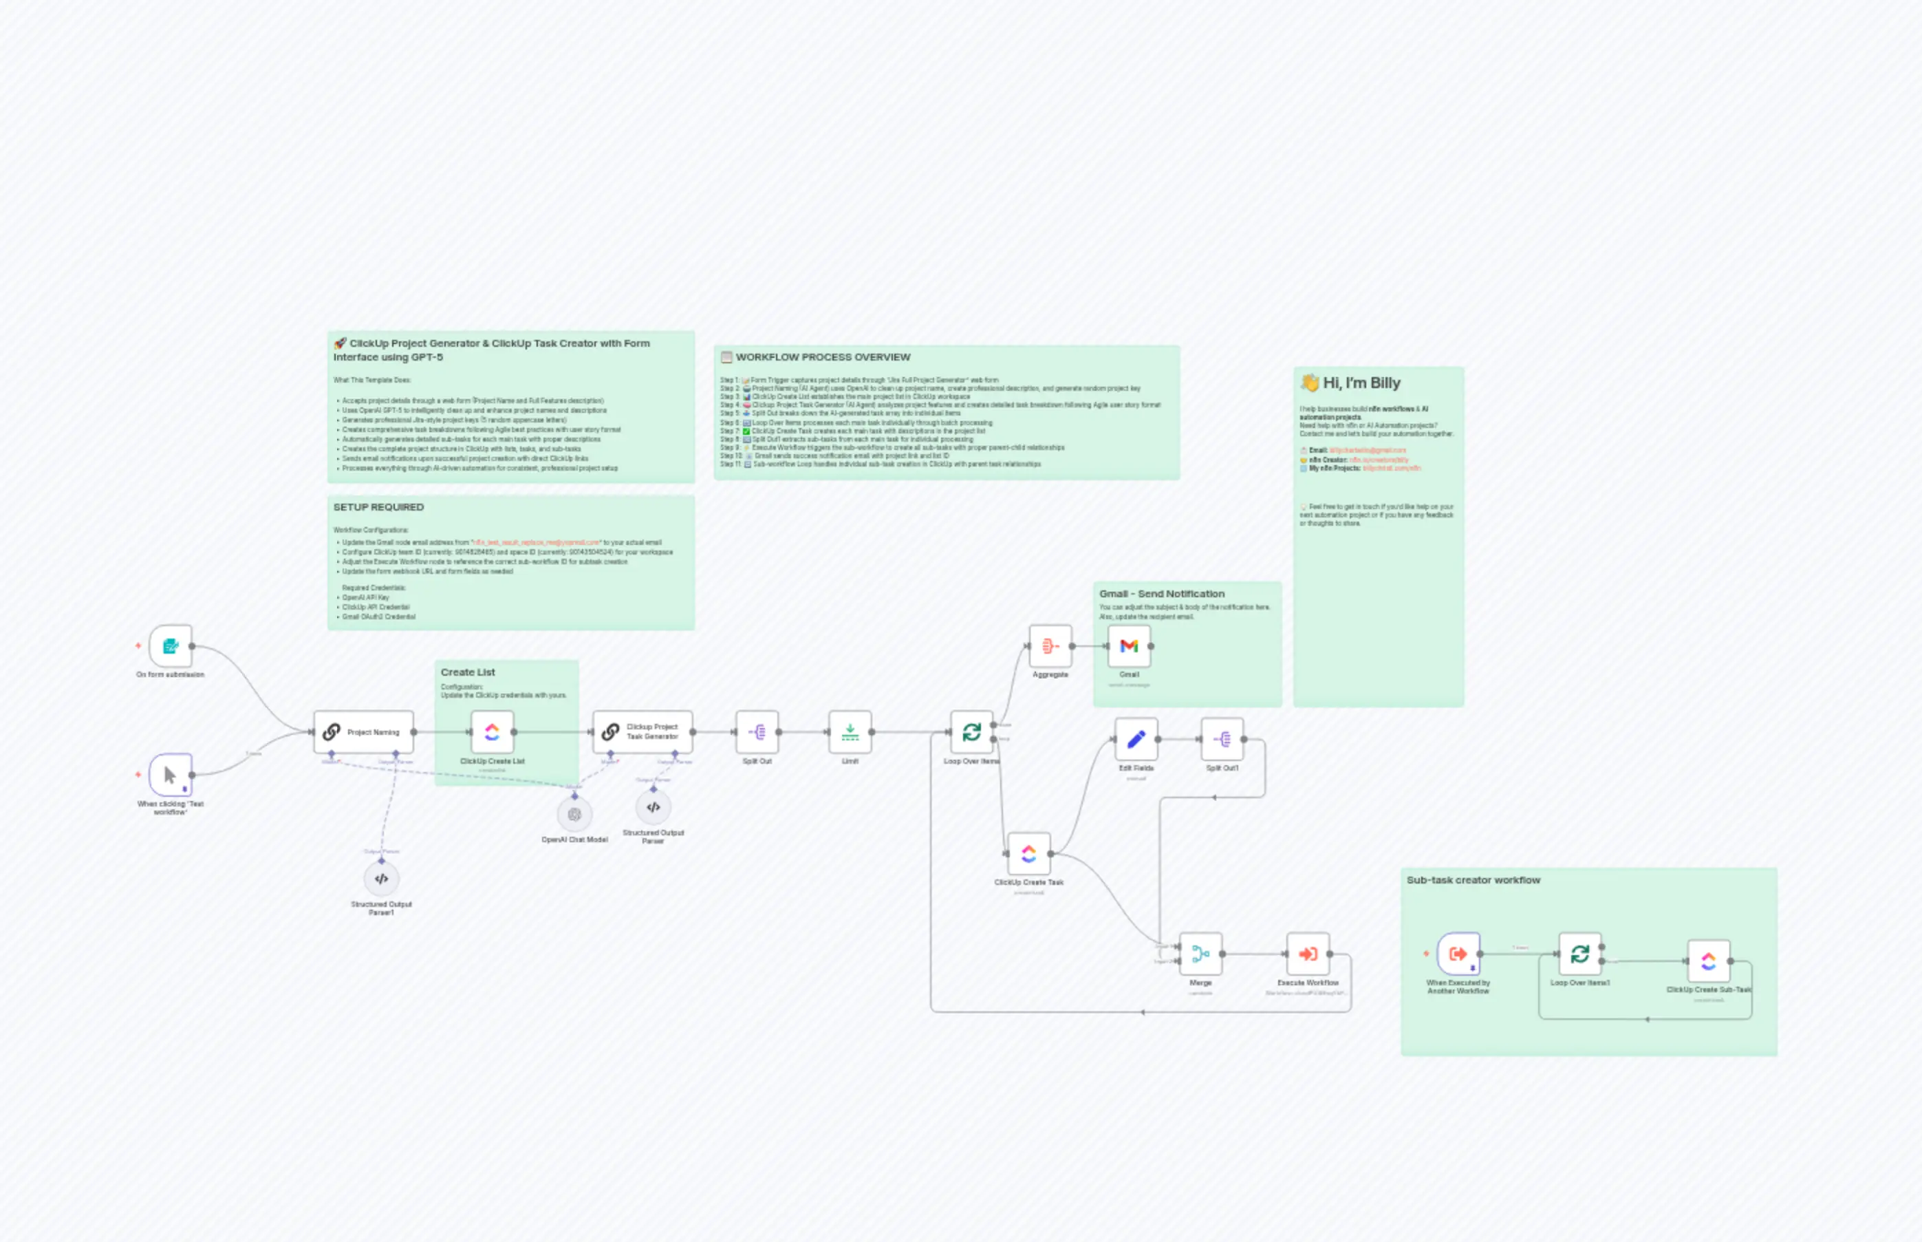This screenshot has width=1922, height=1242.
Task: Open the Limit node
Action: click(x=850, y=731)
